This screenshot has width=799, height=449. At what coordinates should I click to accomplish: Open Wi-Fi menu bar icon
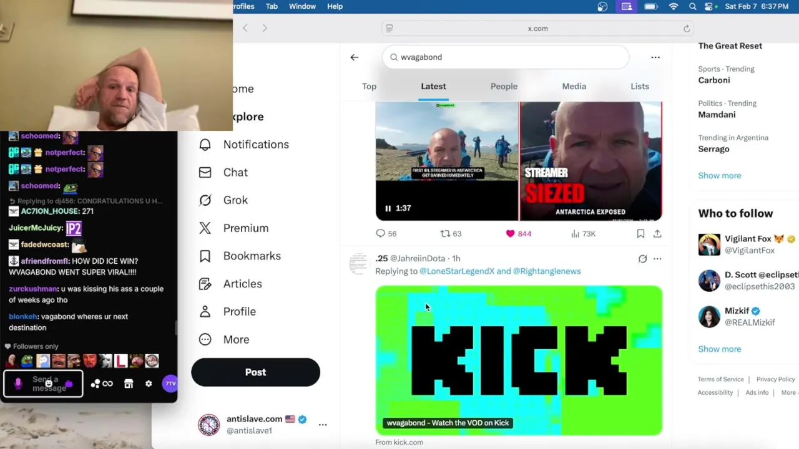click(x=674, y=6)
